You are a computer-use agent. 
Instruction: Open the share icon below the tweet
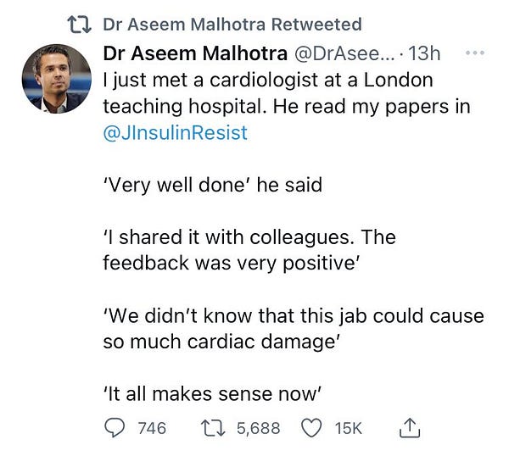click(410, 428)
